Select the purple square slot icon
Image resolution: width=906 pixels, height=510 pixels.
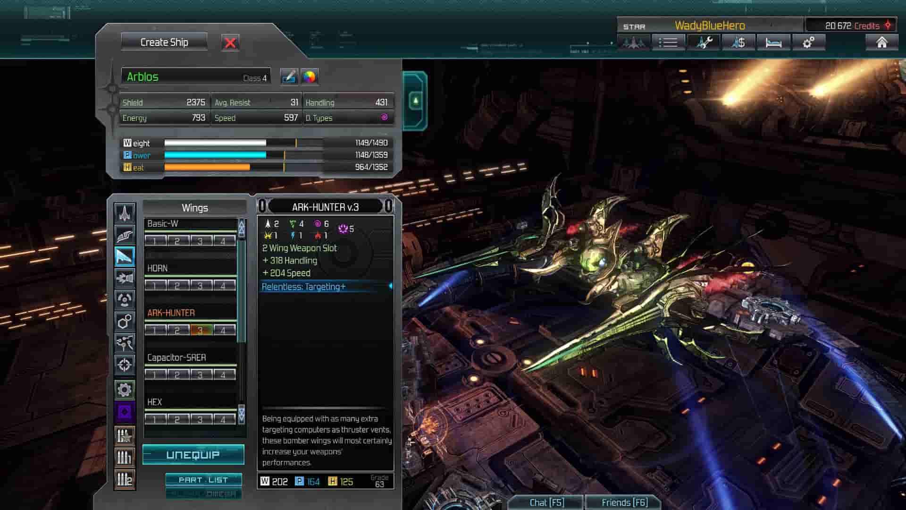click(x=125, y=412)
